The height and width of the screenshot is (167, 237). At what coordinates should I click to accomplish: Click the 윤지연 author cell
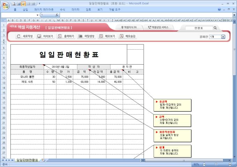tap(127, 67)
